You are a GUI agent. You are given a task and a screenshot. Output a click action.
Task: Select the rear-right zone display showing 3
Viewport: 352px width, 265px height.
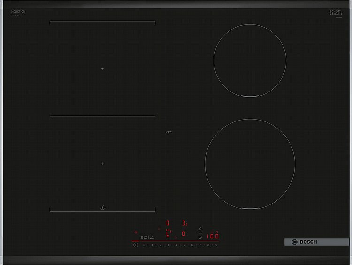[184, 223]
